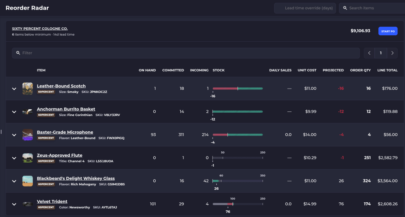The image size is (405, 217).
Task: Click the Daily Sales column header
Action: [280, 70]
